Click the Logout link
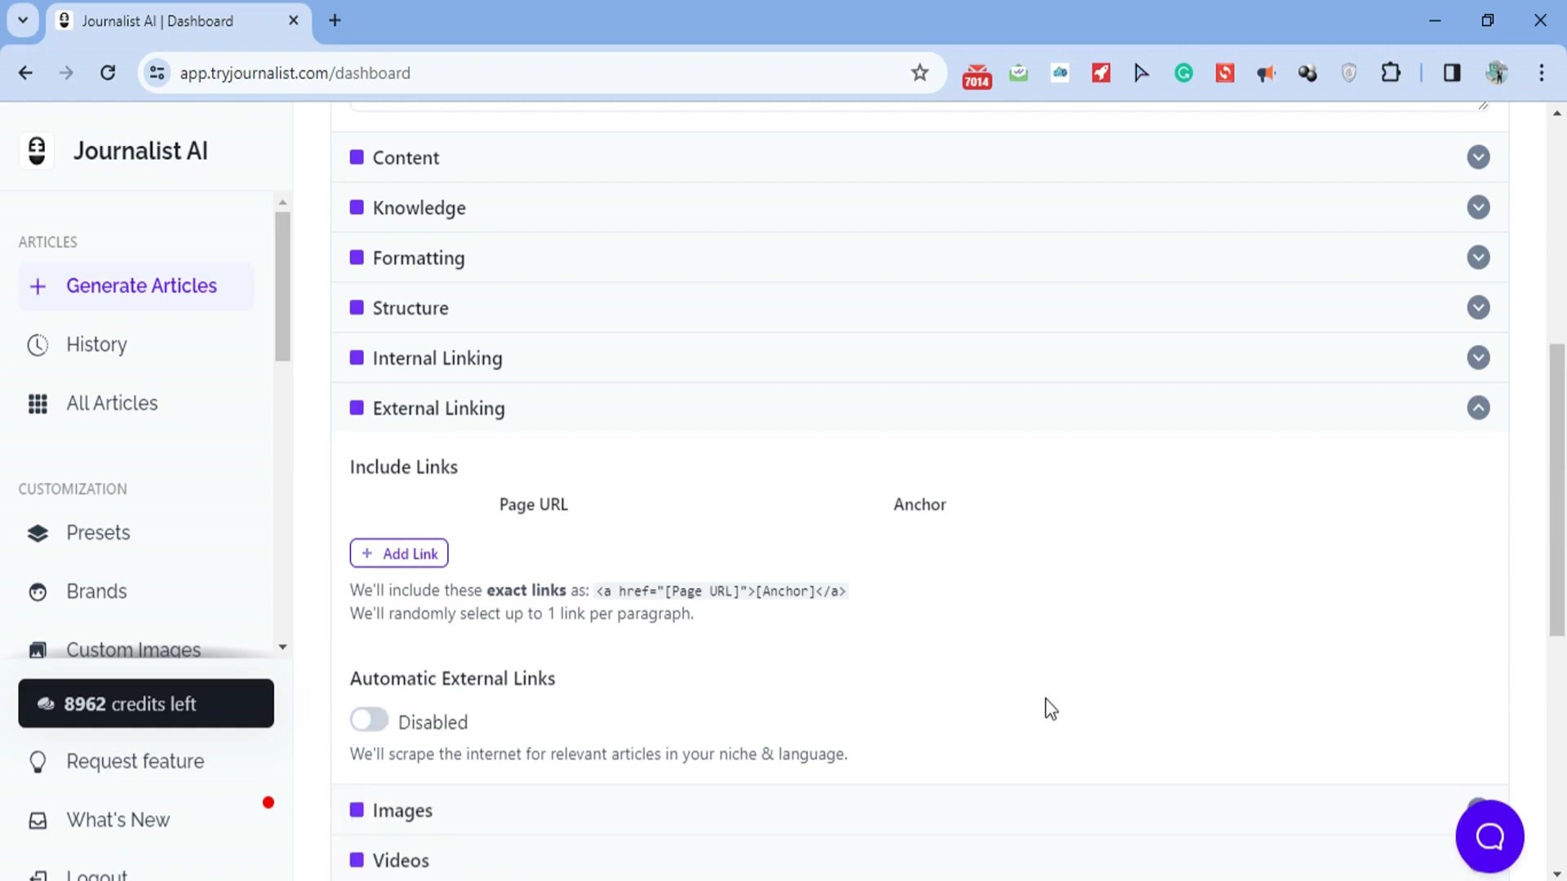Image resolution: width=1567 pixels, height=881 pixels. coord(96,874)
